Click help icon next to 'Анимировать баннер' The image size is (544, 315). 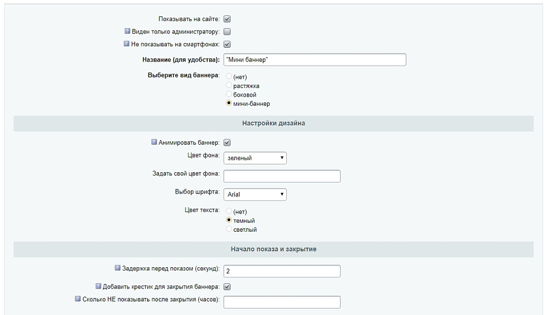point(154,142)
